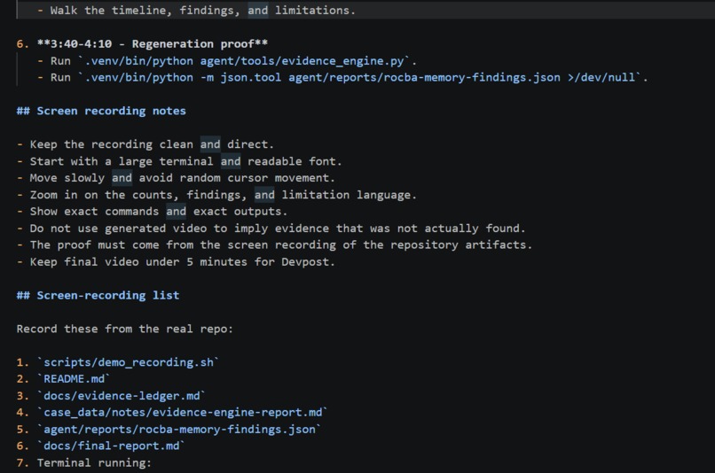
Task: Click "Keep final video under 5 minutes for Devpost."
Action: coord(176,262)
